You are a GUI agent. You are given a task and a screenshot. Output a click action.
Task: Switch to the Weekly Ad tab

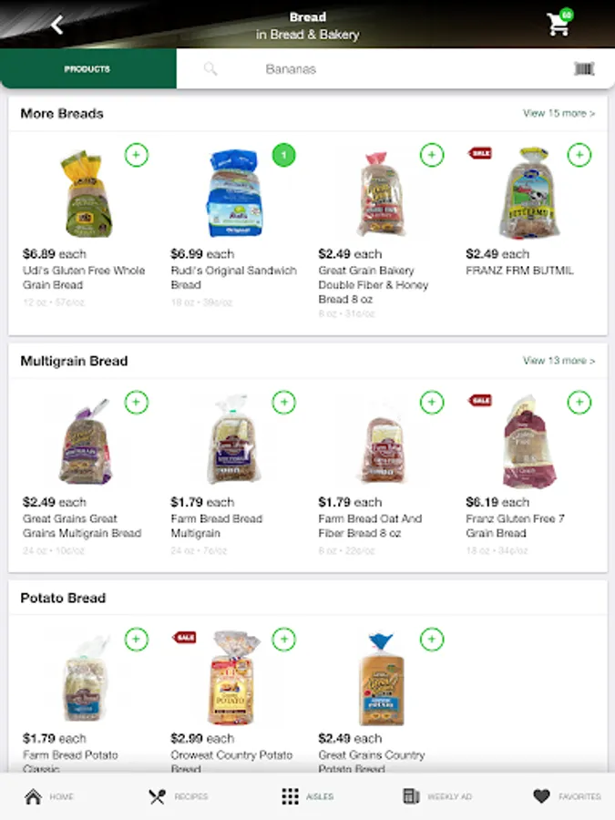437,796
